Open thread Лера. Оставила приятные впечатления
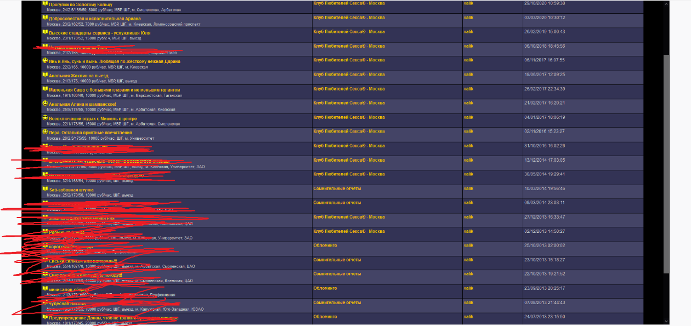 point(90,132)
